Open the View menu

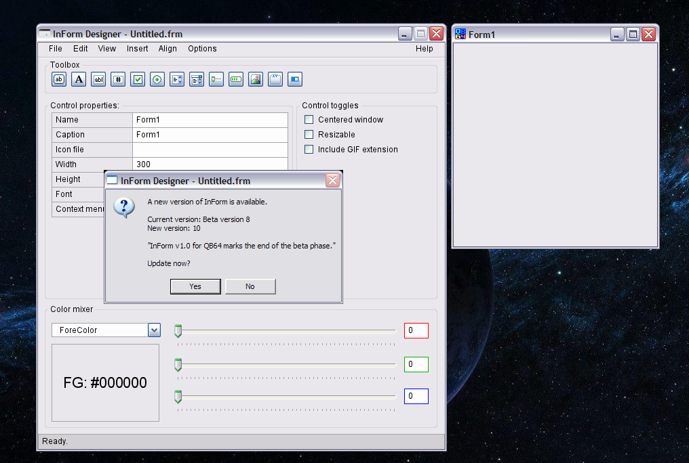(x=106, y=49)
